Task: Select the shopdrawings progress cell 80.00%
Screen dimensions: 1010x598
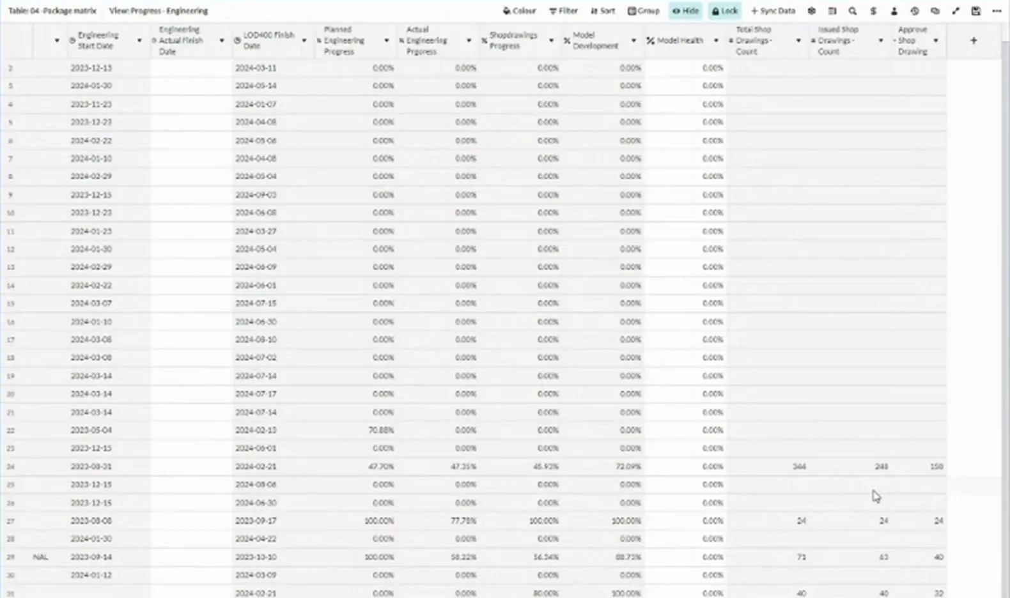Action: (x=521, y=593)
